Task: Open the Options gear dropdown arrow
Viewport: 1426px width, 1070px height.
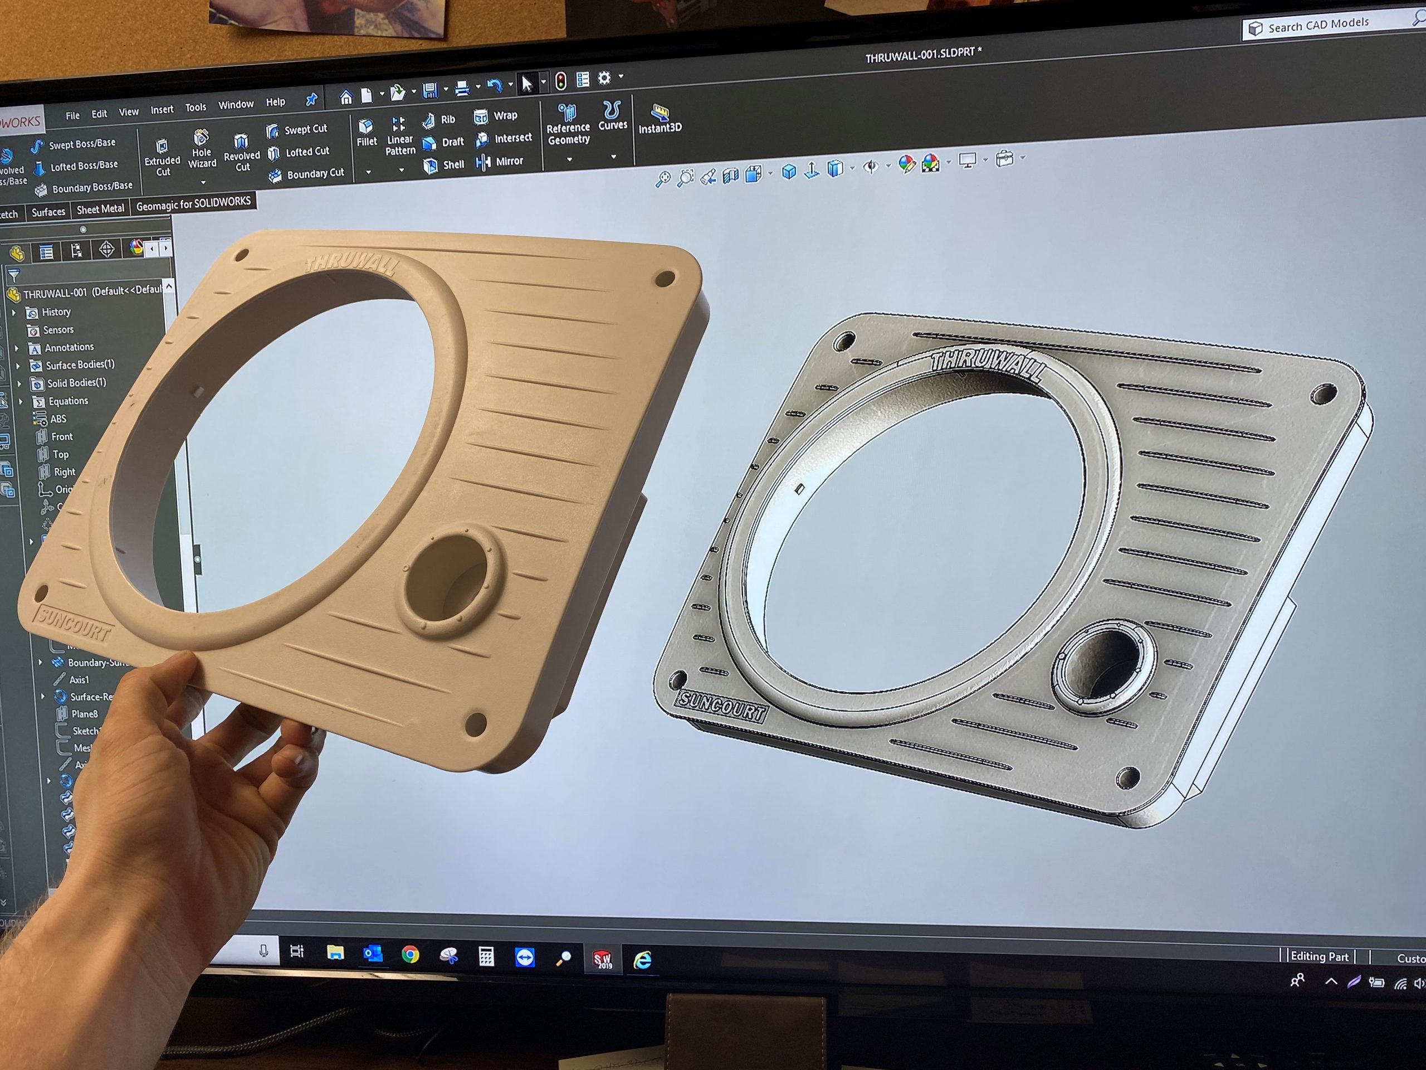Action: click(x=621, y=76)
